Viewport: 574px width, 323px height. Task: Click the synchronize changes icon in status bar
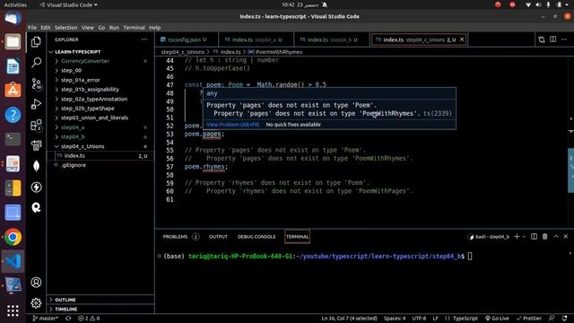[x=68, y=319]
